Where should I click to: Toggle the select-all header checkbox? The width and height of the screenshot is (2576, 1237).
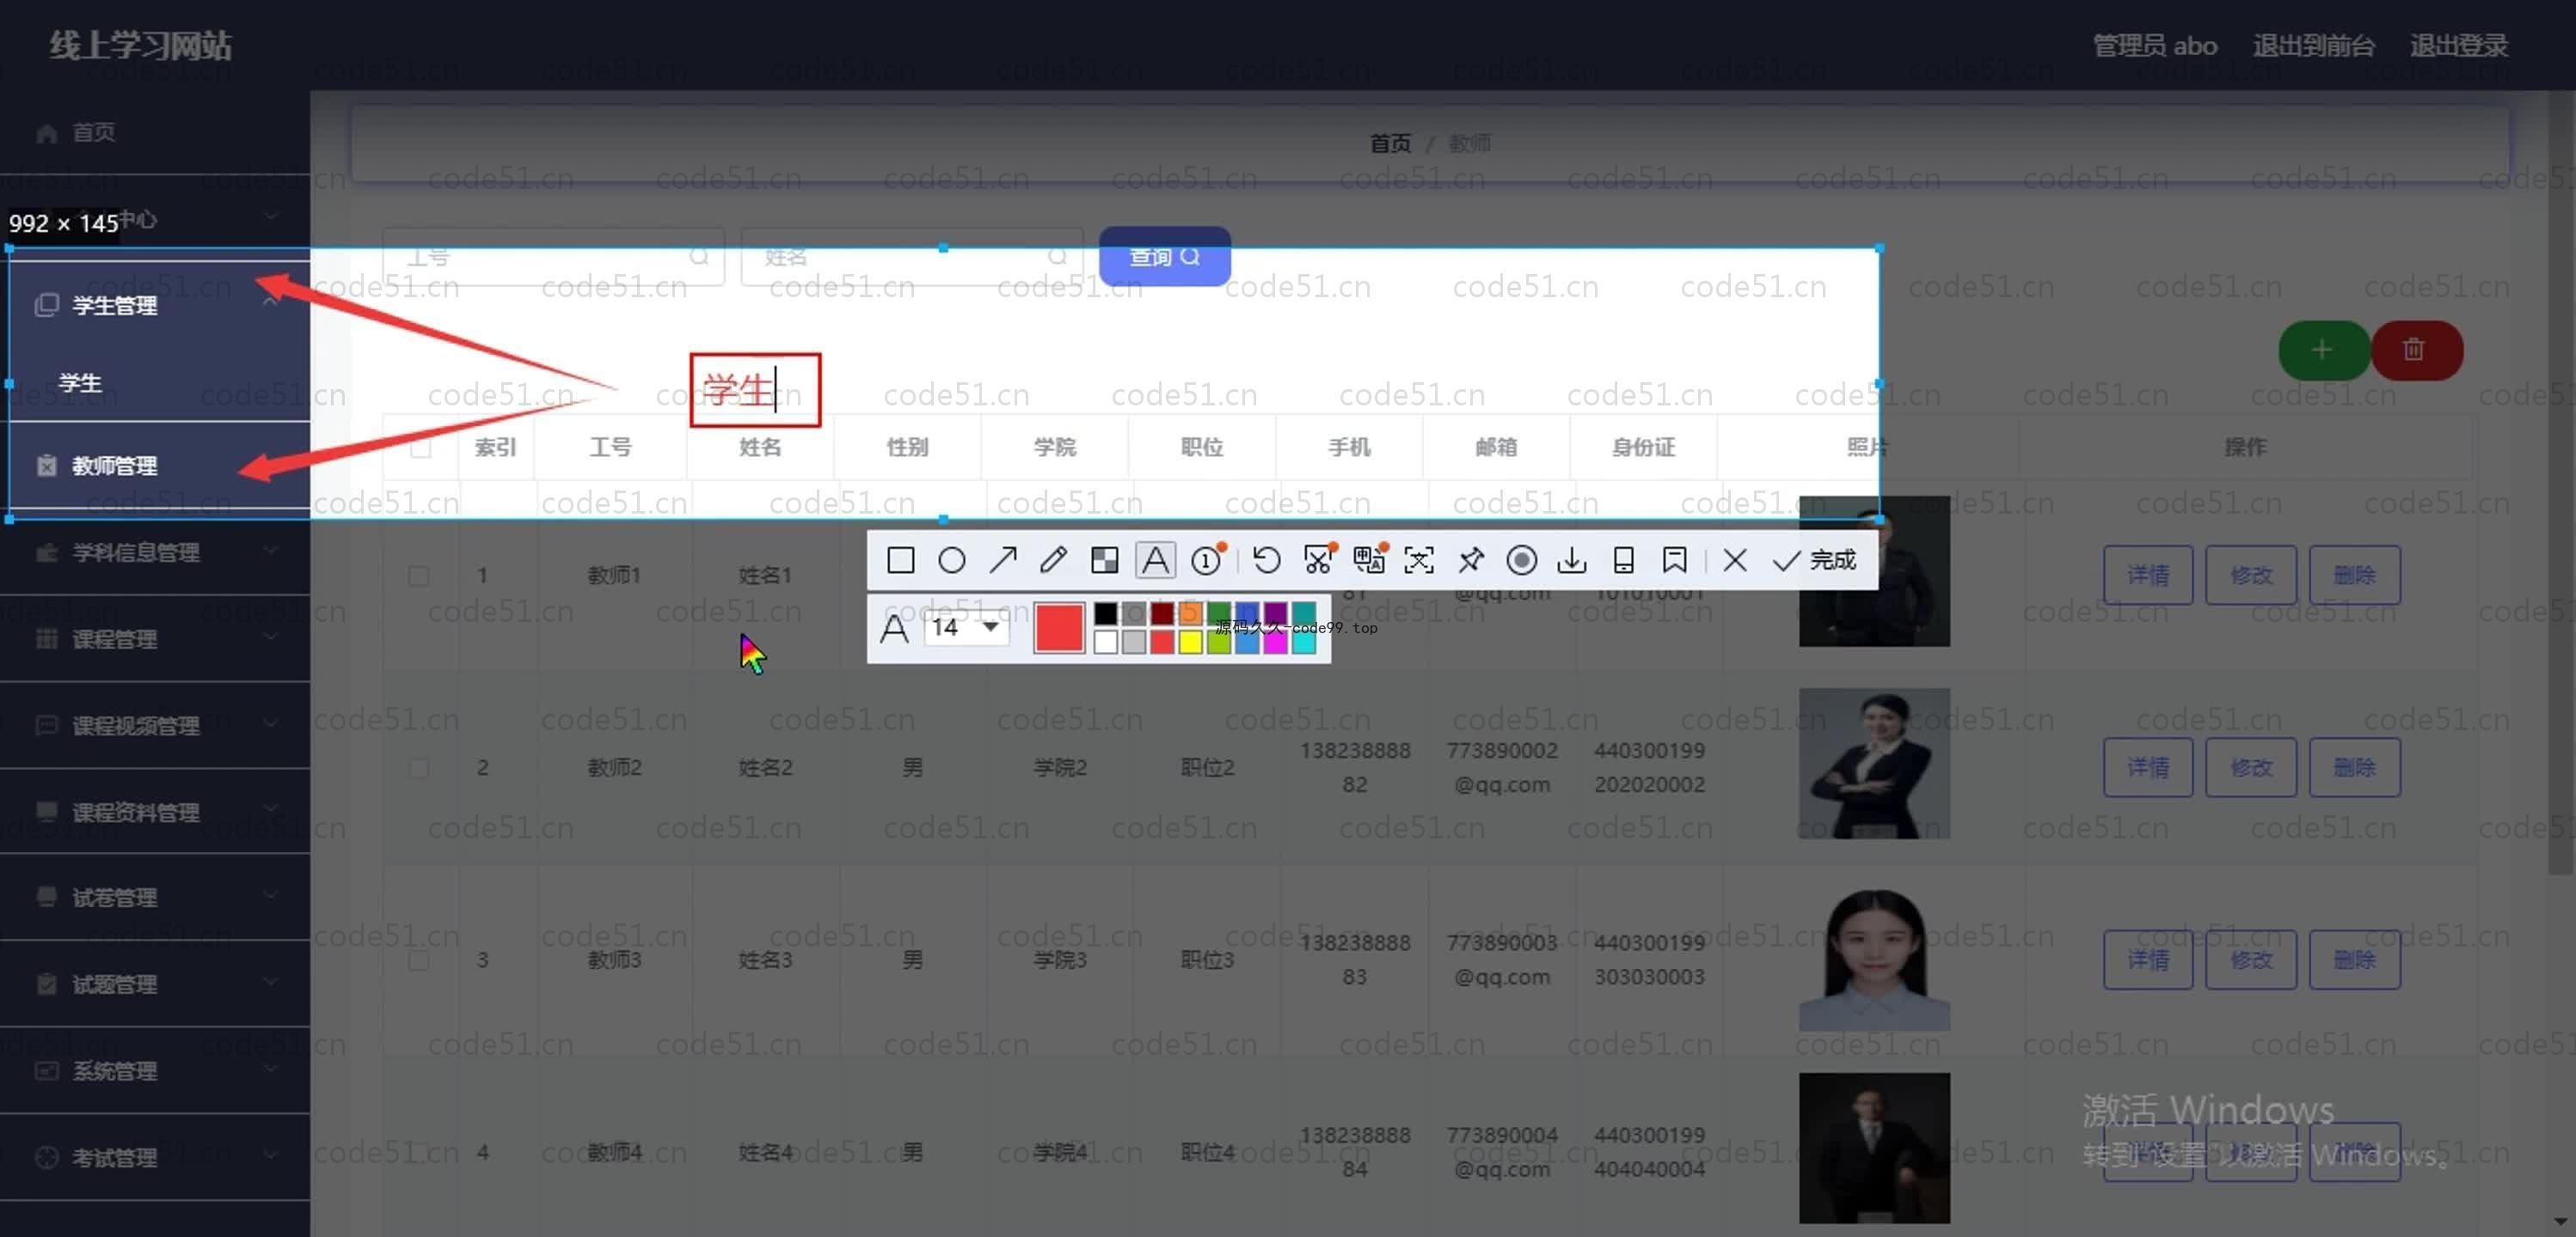pos(421,448)
